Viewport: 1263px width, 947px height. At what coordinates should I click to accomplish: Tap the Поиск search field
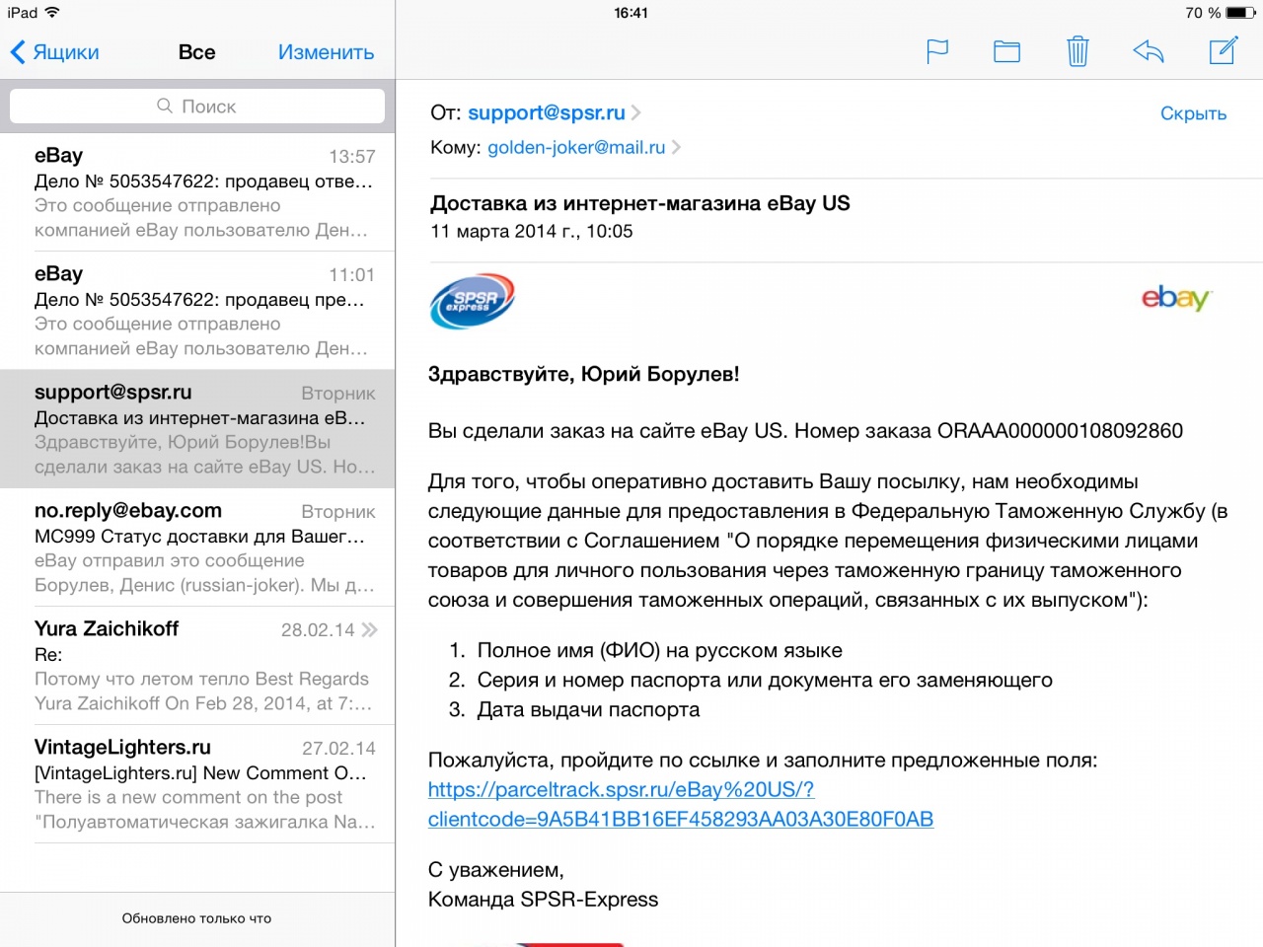197,107
